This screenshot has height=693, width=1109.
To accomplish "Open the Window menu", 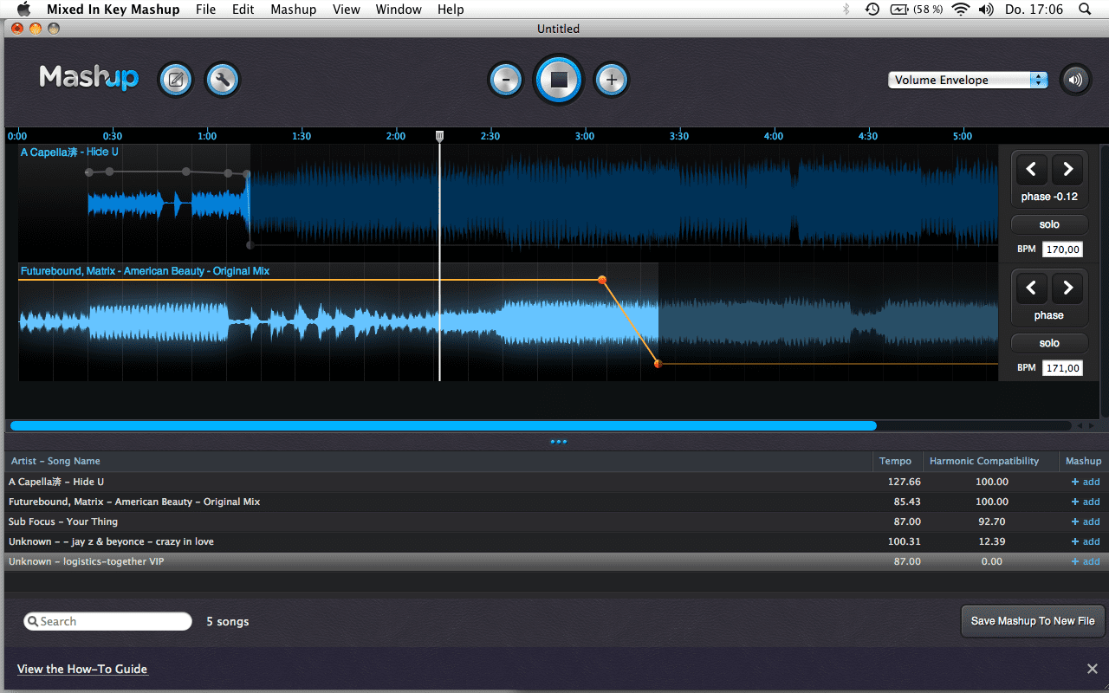I will [399, 10].
